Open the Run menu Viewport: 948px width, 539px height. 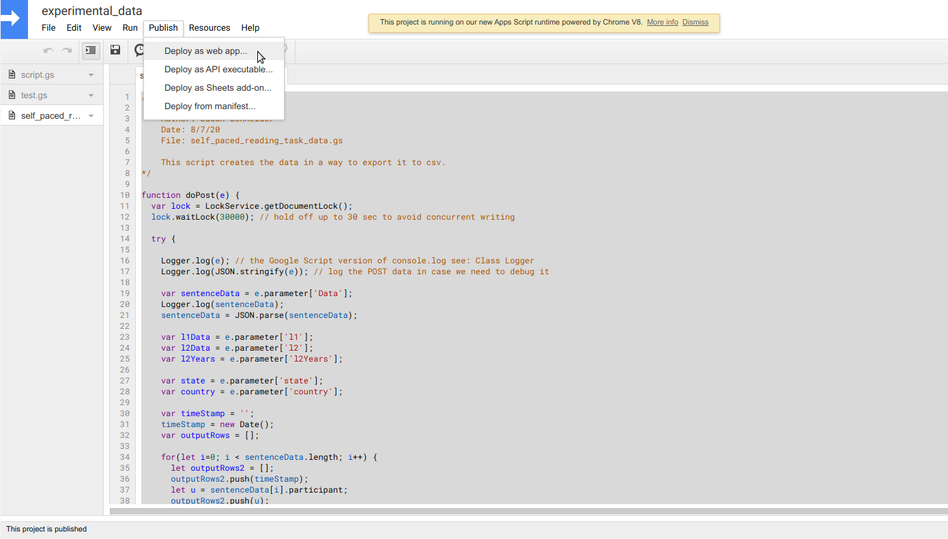coord(130,28)
